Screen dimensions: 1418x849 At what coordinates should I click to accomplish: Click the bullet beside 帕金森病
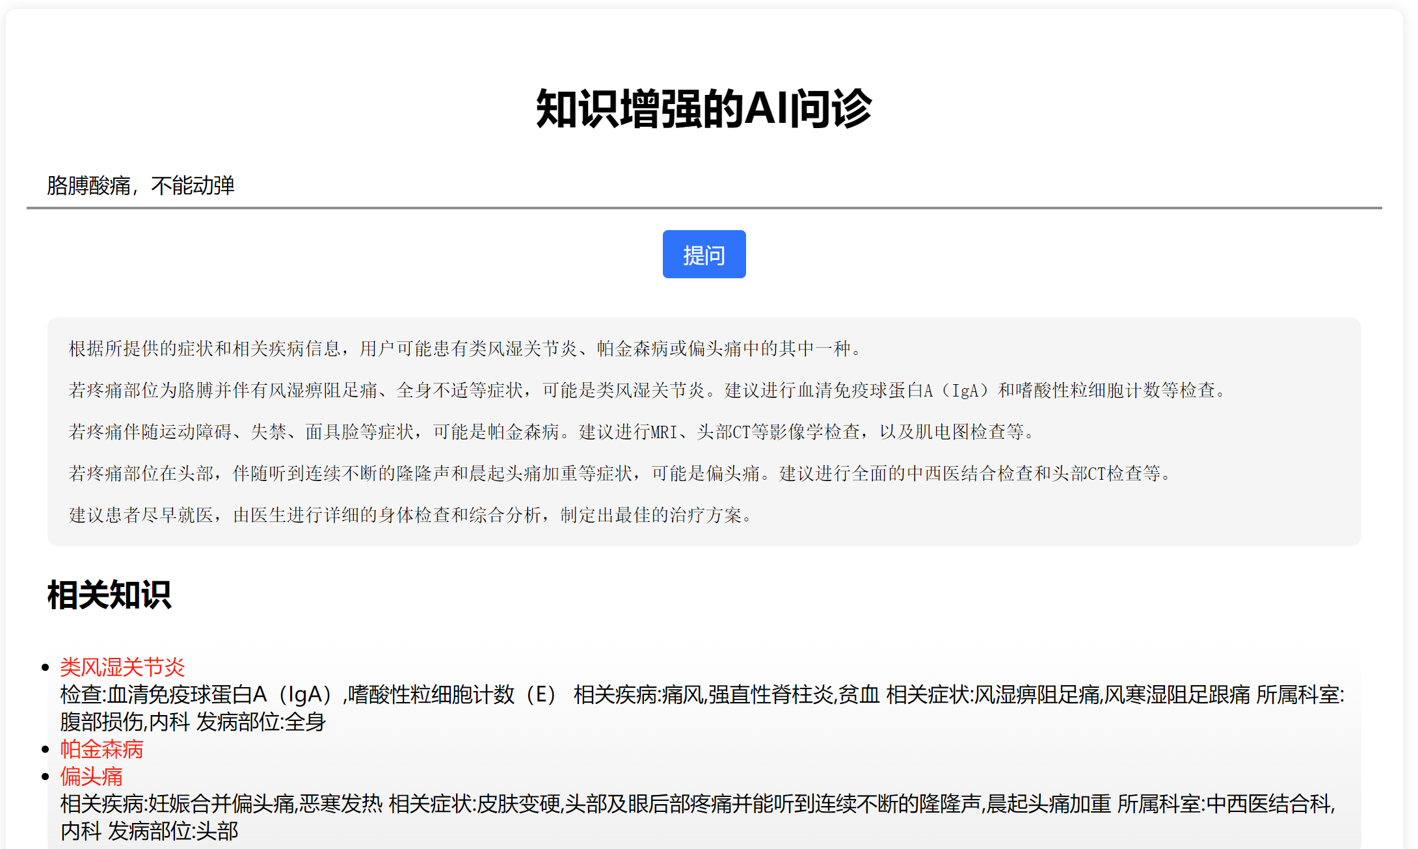tap(46, 750)
